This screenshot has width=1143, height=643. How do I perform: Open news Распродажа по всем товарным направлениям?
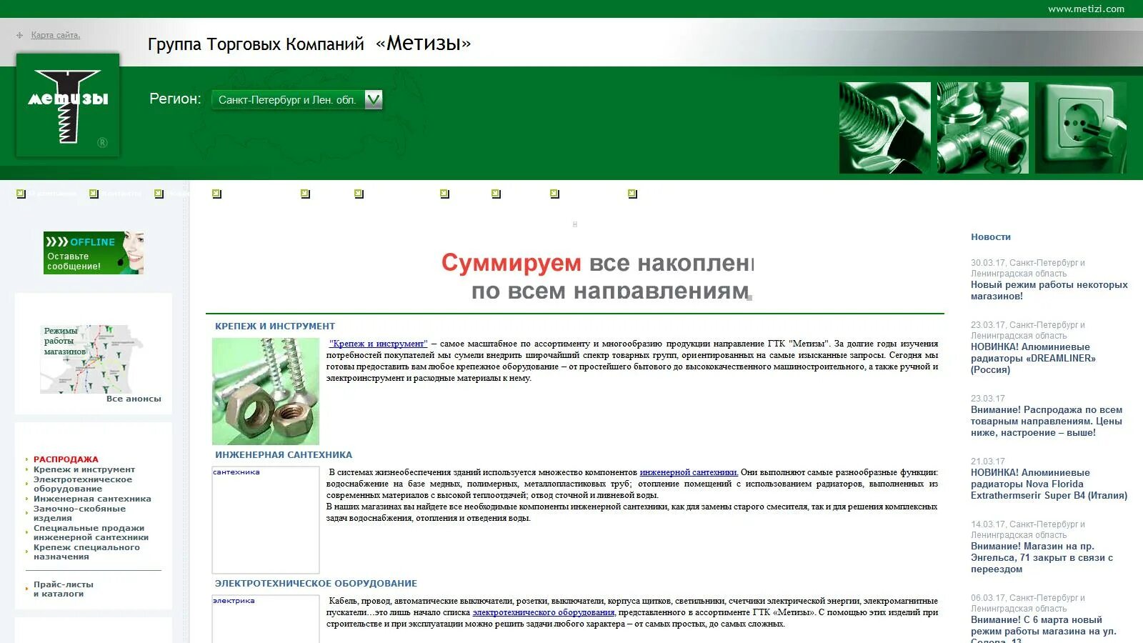[x=1047, y=421]
